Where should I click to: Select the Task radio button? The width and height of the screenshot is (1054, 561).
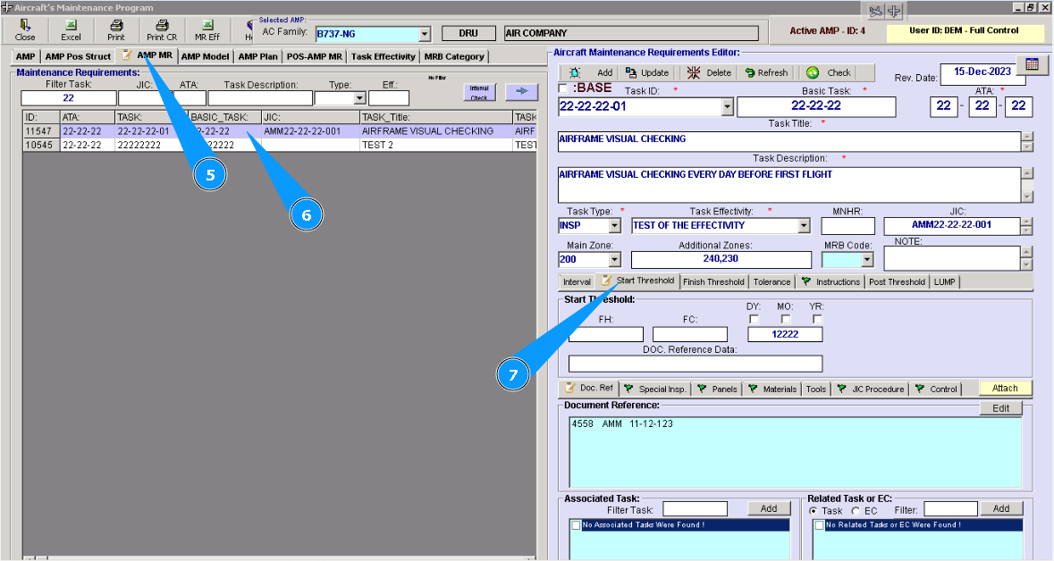tap(814, 511)
